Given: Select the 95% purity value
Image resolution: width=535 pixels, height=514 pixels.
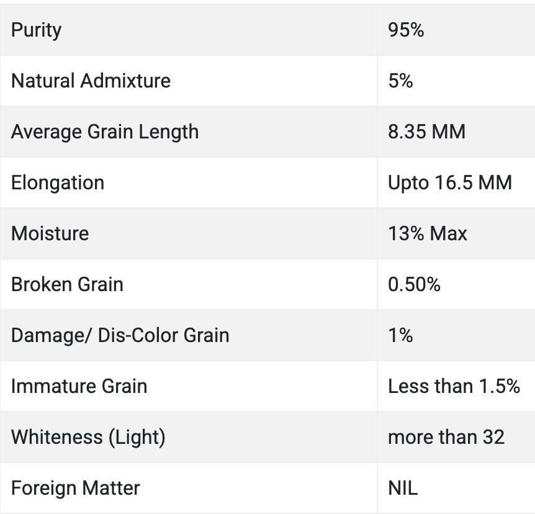Looking at the screenshot, I should point(406,30).
